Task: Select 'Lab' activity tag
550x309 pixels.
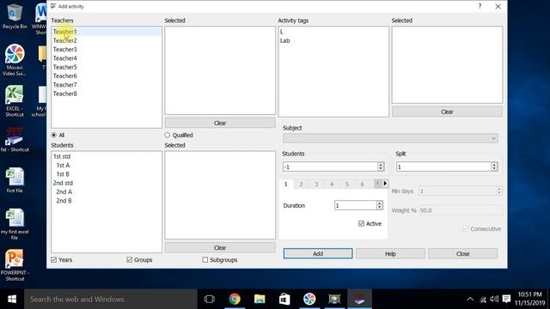Action: coord(284,40)
